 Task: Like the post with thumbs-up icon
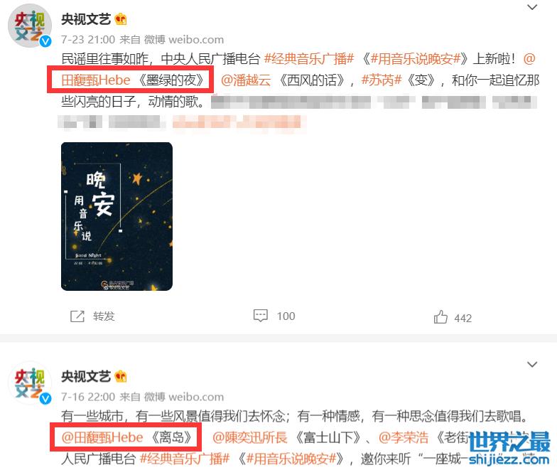tap(440, 317)
